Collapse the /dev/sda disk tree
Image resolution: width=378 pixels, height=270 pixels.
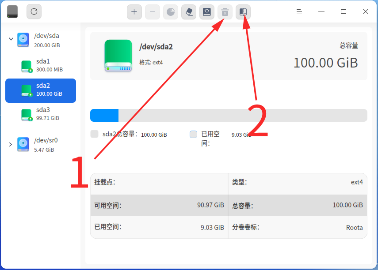[11, 39]
